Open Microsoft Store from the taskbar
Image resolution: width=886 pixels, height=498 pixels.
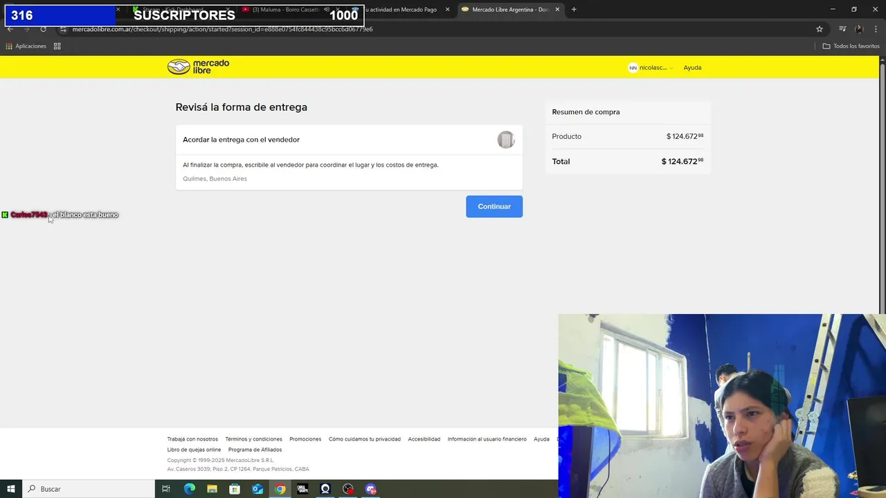coord(235,489)
